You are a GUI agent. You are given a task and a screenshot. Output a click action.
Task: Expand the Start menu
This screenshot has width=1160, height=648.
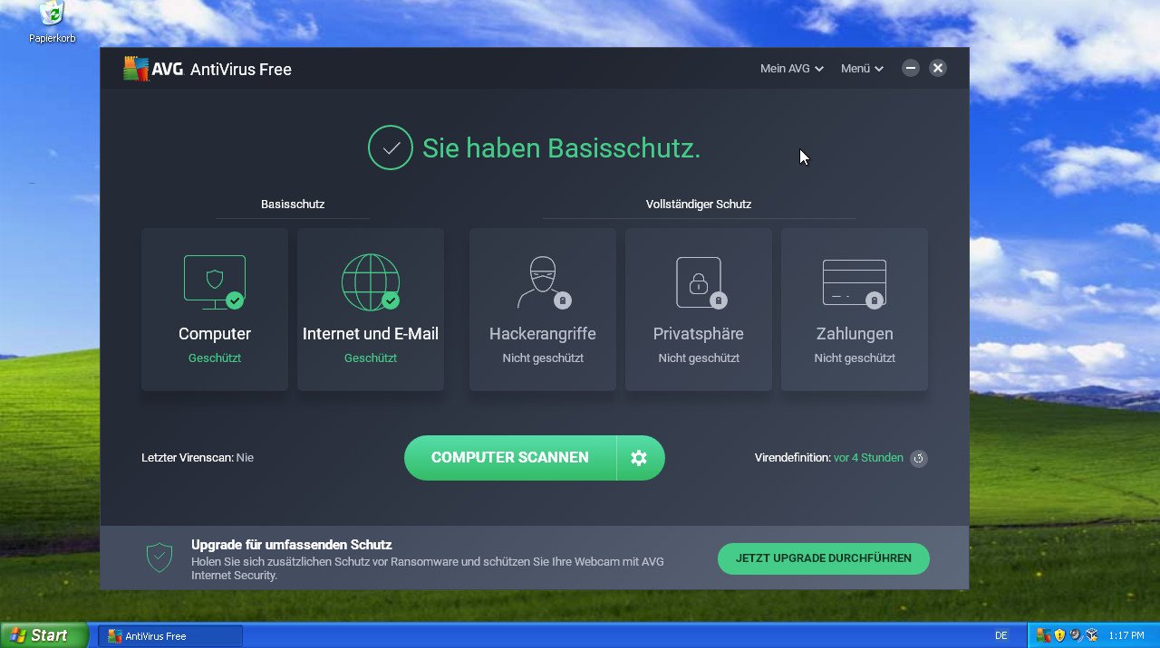(x=42, y=634)
